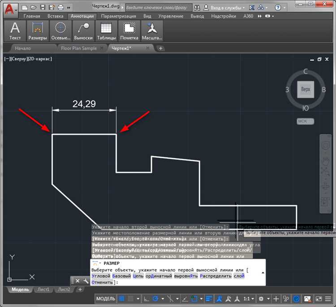Screen dimensions: 336x307
Task: Switch to the Лист1 layout tab
Action: pyautogui.click(x=43, y=290)
